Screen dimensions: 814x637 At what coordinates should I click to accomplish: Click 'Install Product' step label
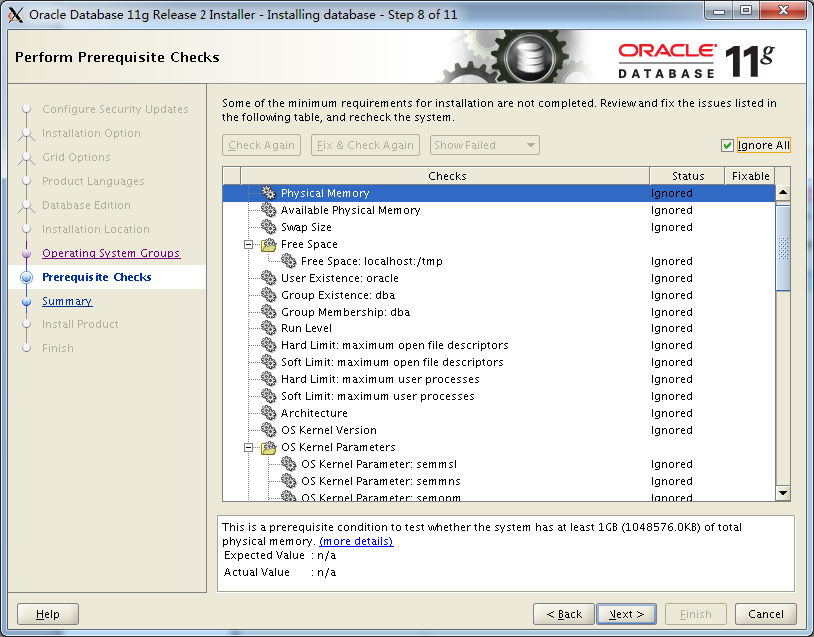80,324
